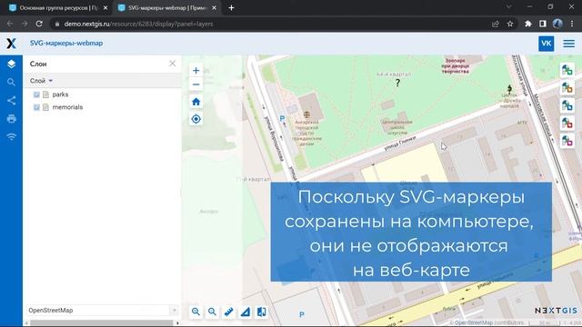This screenshot has height=327, width=582.
Task: Open the Search panel in sidebar
Action: pyautogui.click(x=11, y=82)
